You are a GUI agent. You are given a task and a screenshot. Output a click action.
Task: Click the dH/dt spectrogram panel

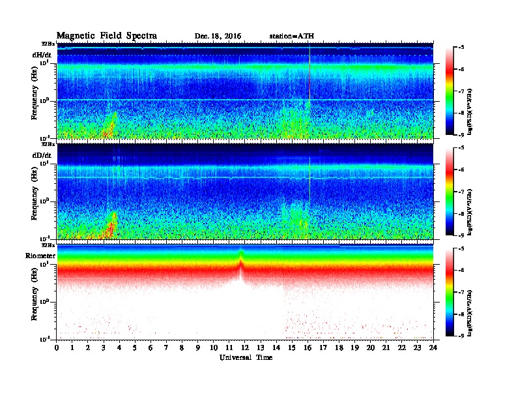[245, 91]
